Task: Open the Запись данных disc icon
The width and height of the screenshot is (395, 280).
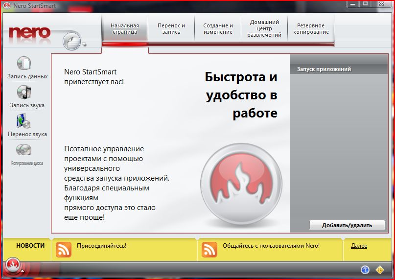Action: 24,63
